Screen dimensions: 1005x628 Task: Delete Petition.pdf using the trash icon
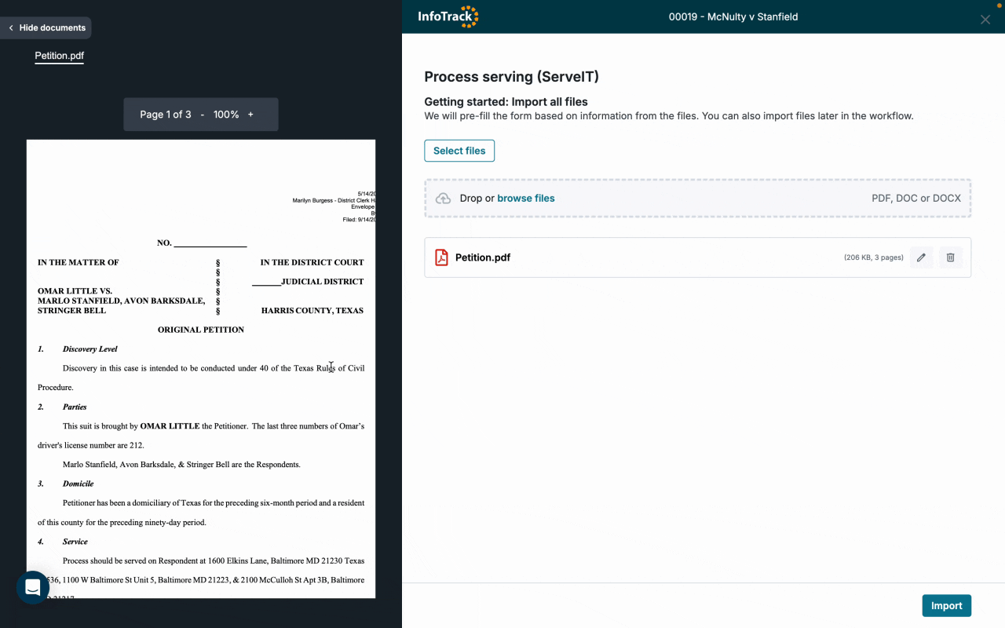pyautogui.click(x=950, y=257)
